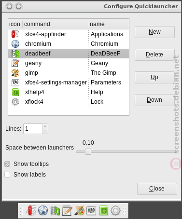The height and width of the screenshot is (219, 182).
Task: Launch Geany notepad icon in panel
Action: coord(67,210)
